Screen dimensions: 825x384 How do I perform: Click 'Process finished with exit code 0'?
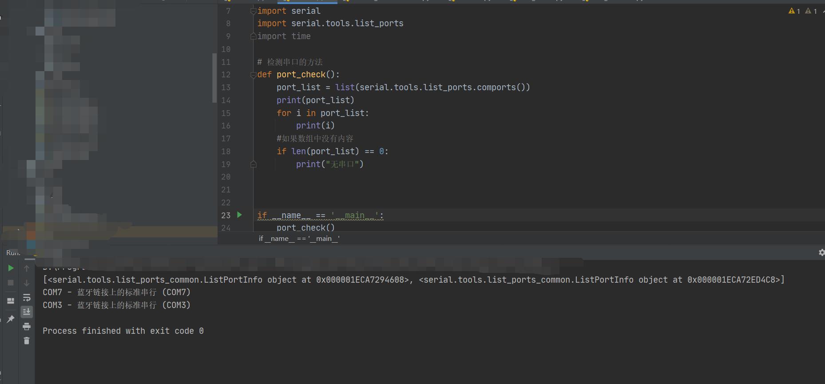click(123, 331)
